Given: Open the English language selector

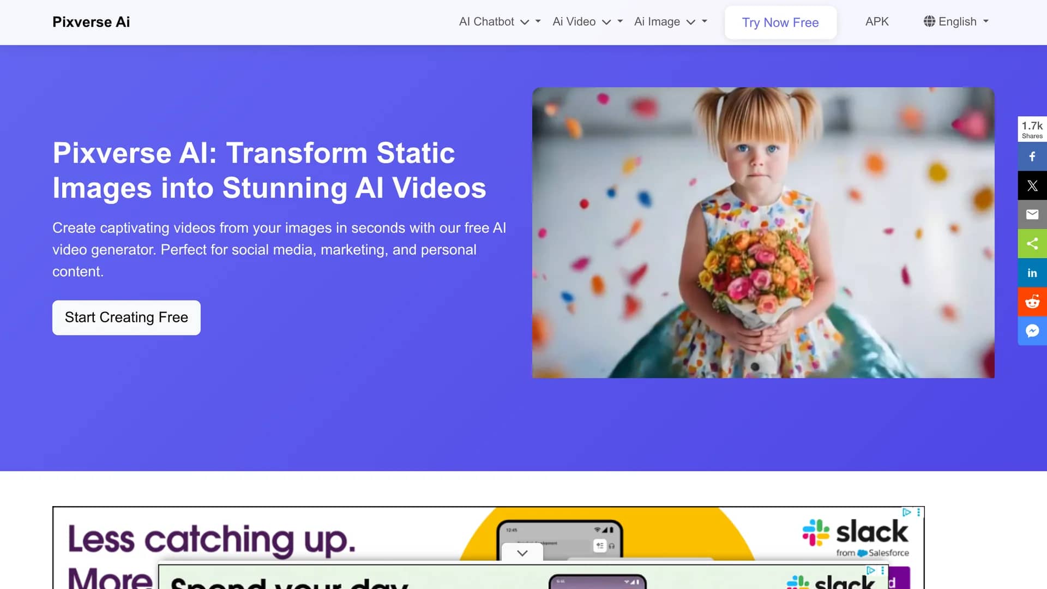Looking at the screenshot, I should [956, 22].
